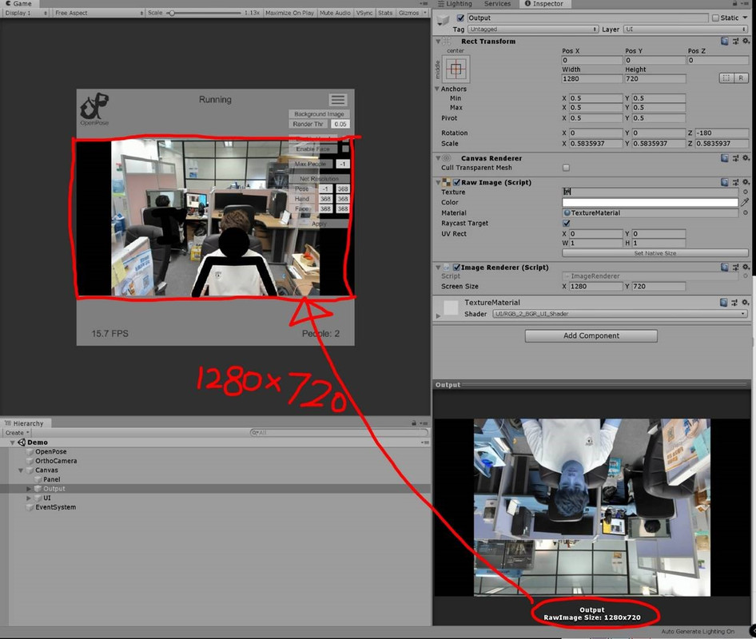The height and width of the screenshot is (639, 756).
Task: Open Rect Transform preset selector icon
Action: (735, 42)
